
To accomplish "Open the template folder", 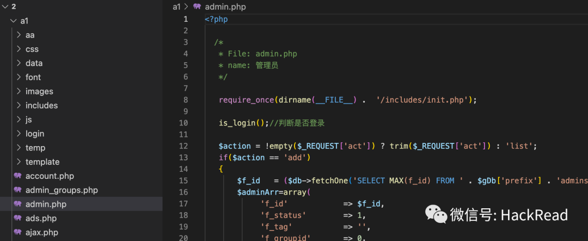I will (42, 162).
